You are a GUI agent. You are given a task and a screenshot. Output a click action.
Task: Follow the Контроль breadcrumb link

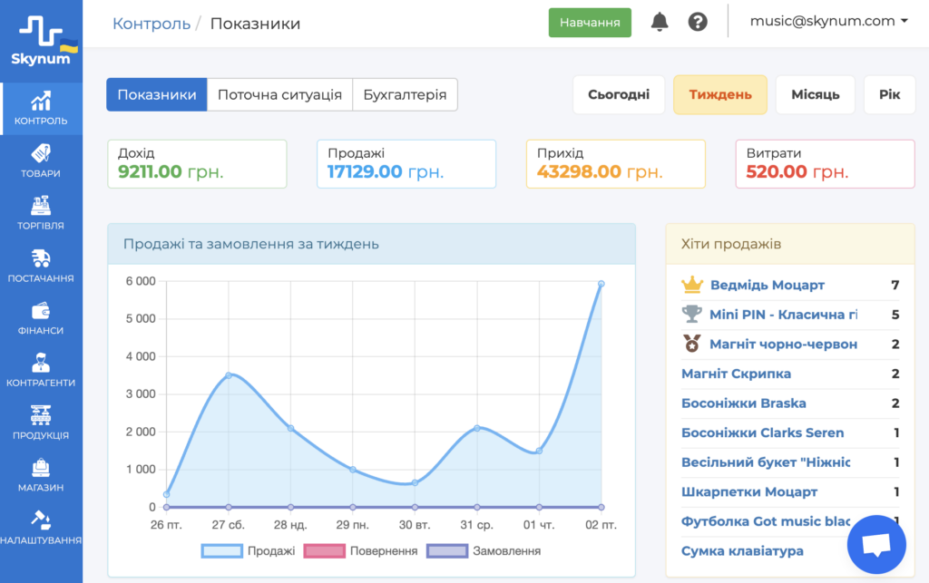pyautogui.click(x=152, y=24)
